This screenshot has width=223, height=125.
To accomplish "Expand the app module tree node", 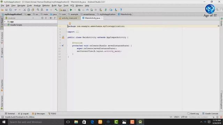I will (x=5, y=22).
